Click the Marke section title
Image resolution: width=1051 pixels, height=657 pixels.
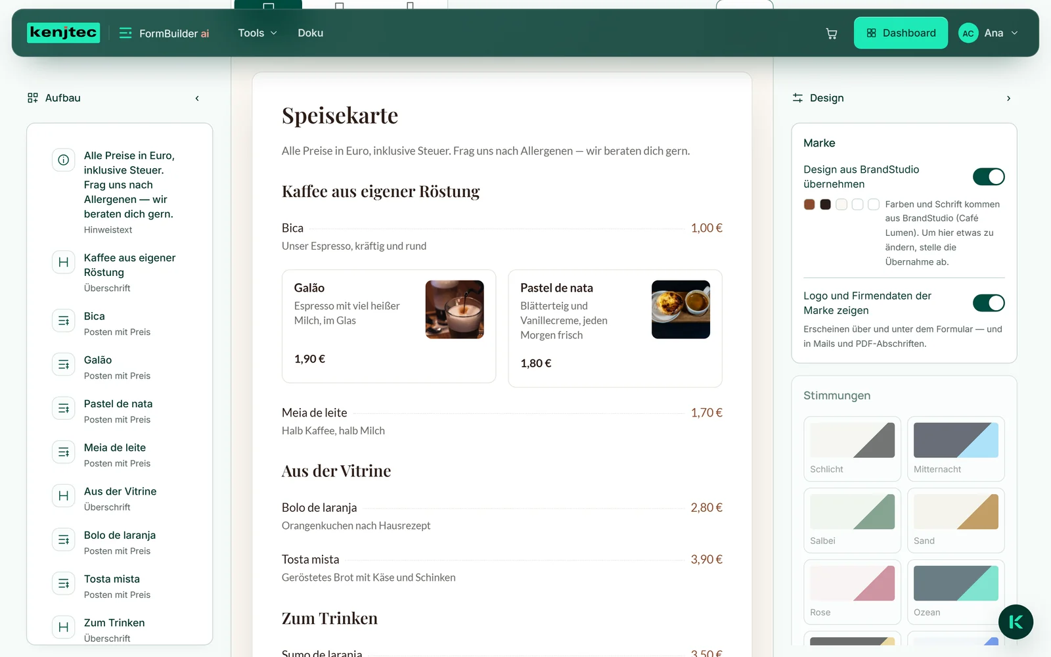[x=819, y=143]
